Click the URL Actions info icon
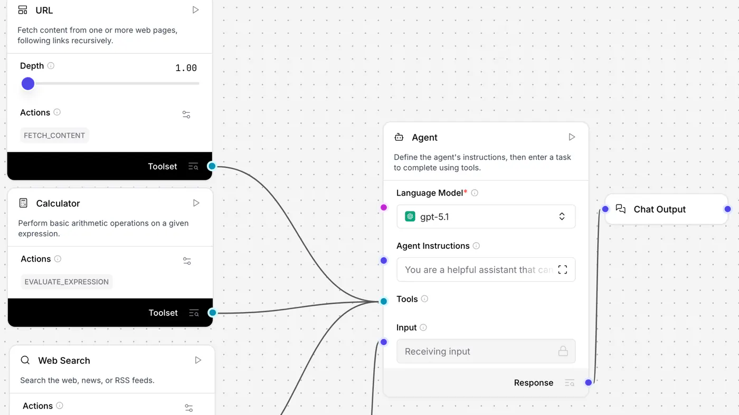 pos(57,112)
